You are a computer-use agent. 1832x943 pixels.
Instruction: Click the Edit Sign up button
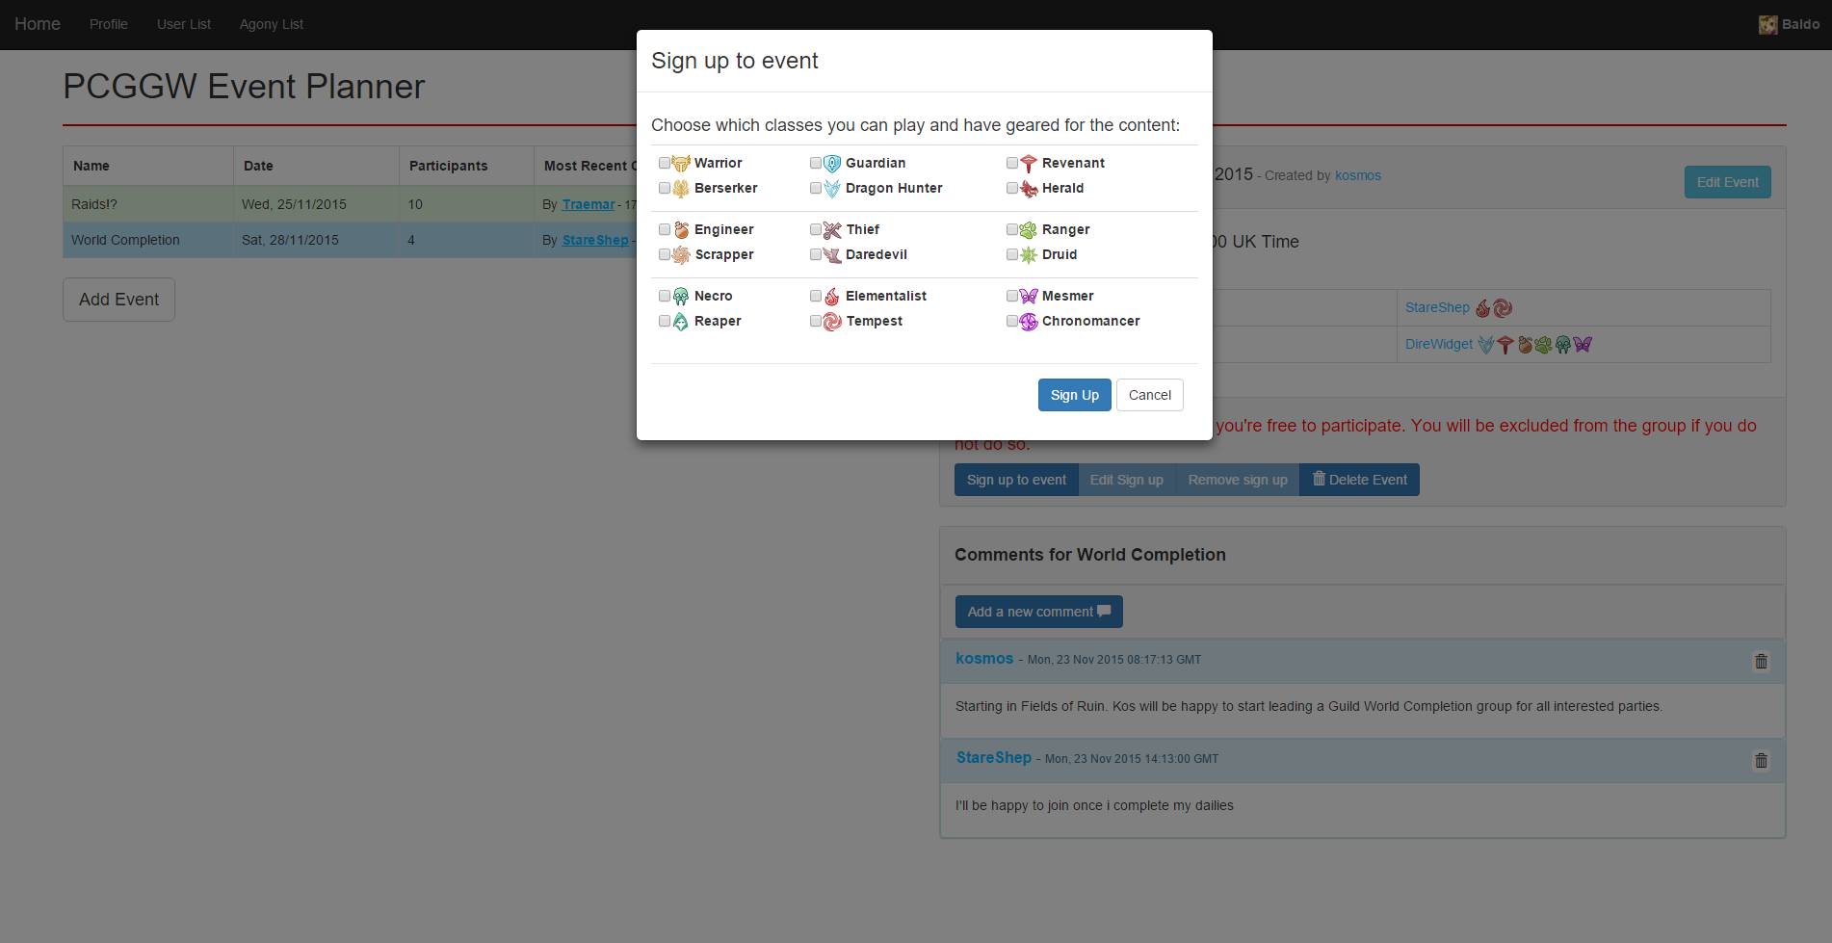pyautogui.click(x=1127, y=480)
